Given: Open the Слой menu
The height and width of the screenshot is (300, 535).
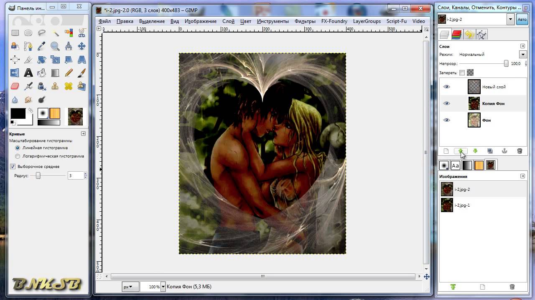Looking at the screenshot, I should [228, 21].
